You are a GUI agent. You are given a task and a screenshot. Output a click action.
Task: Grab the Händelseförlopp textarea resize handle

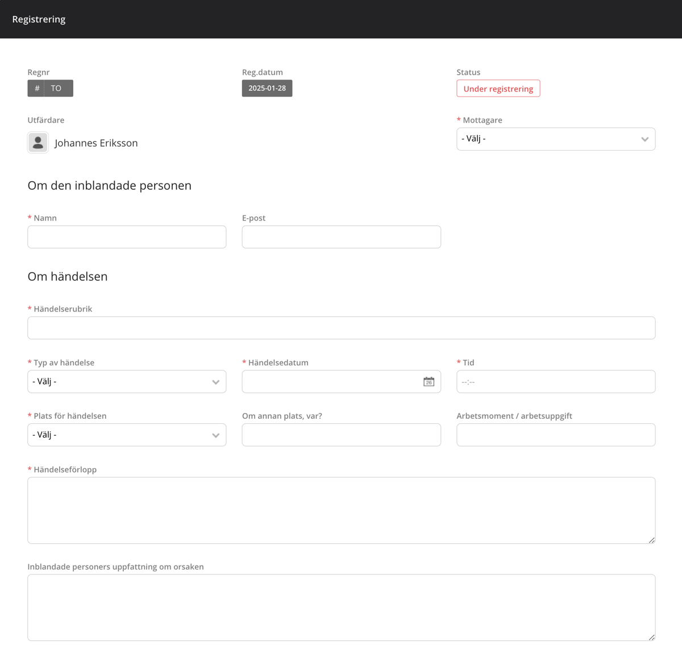pos(652,540)
